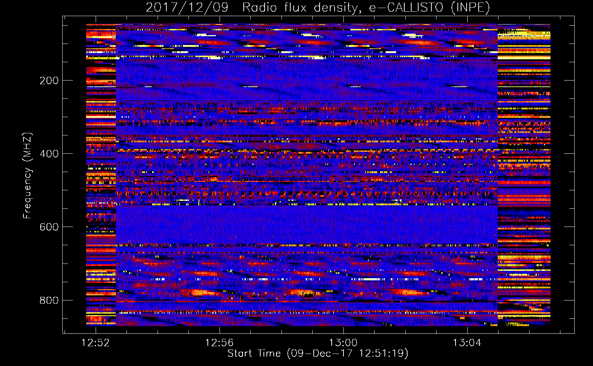Viewport: 593px width, 366px height.
Task: Click the "12:52" time tick label
Action: (95, 343)
